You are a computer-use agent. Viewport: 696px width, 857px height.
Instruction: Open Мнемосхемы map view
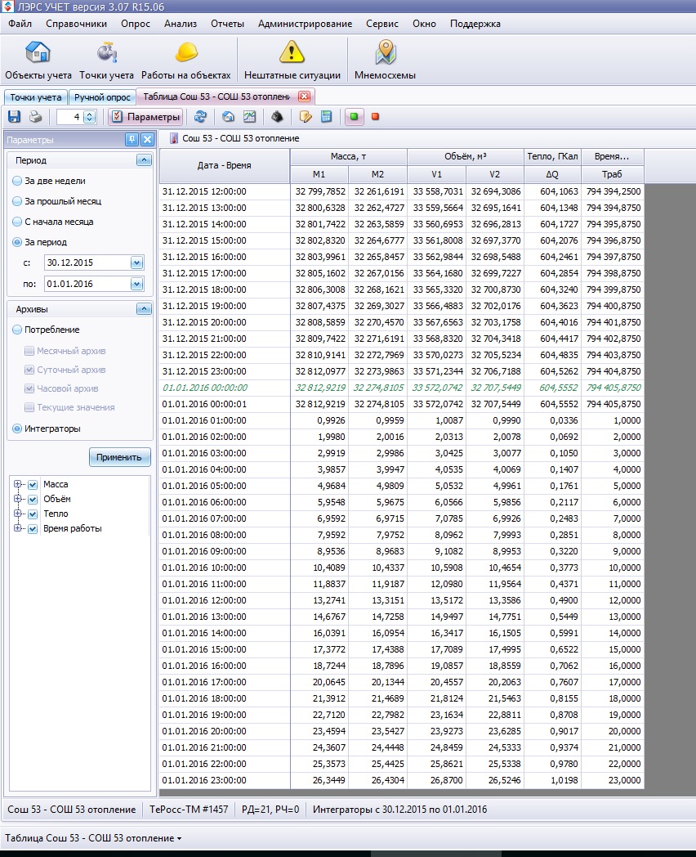pyautogui.click(x=385, y=61)
